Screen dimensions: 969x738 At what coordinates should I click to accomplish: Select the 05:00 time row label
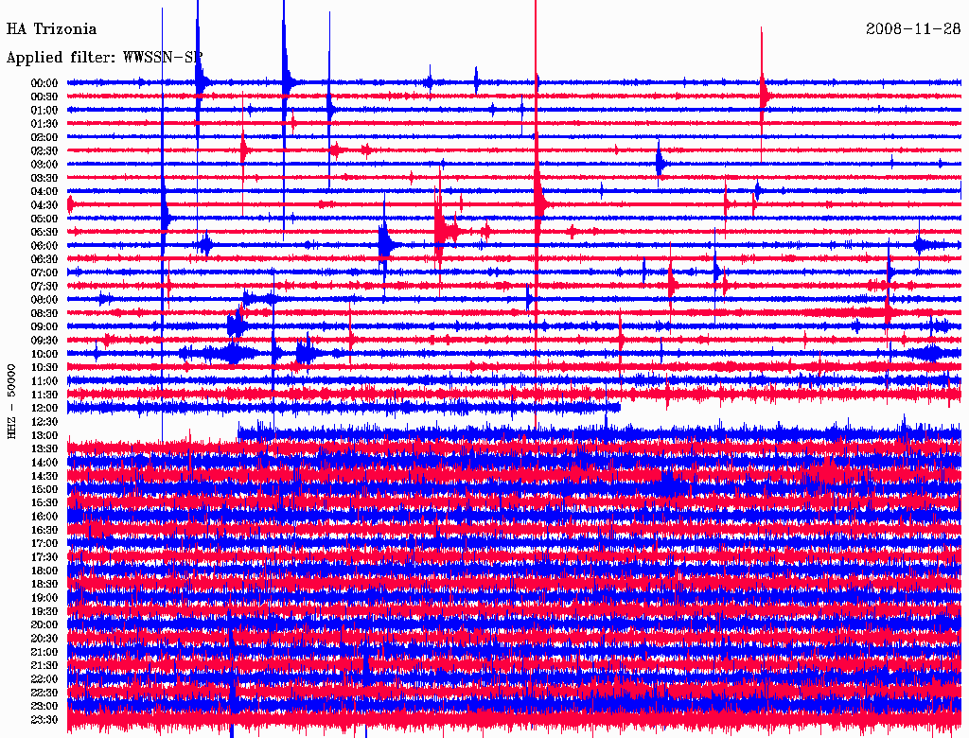pyautogui.click(x=44, y=219)
